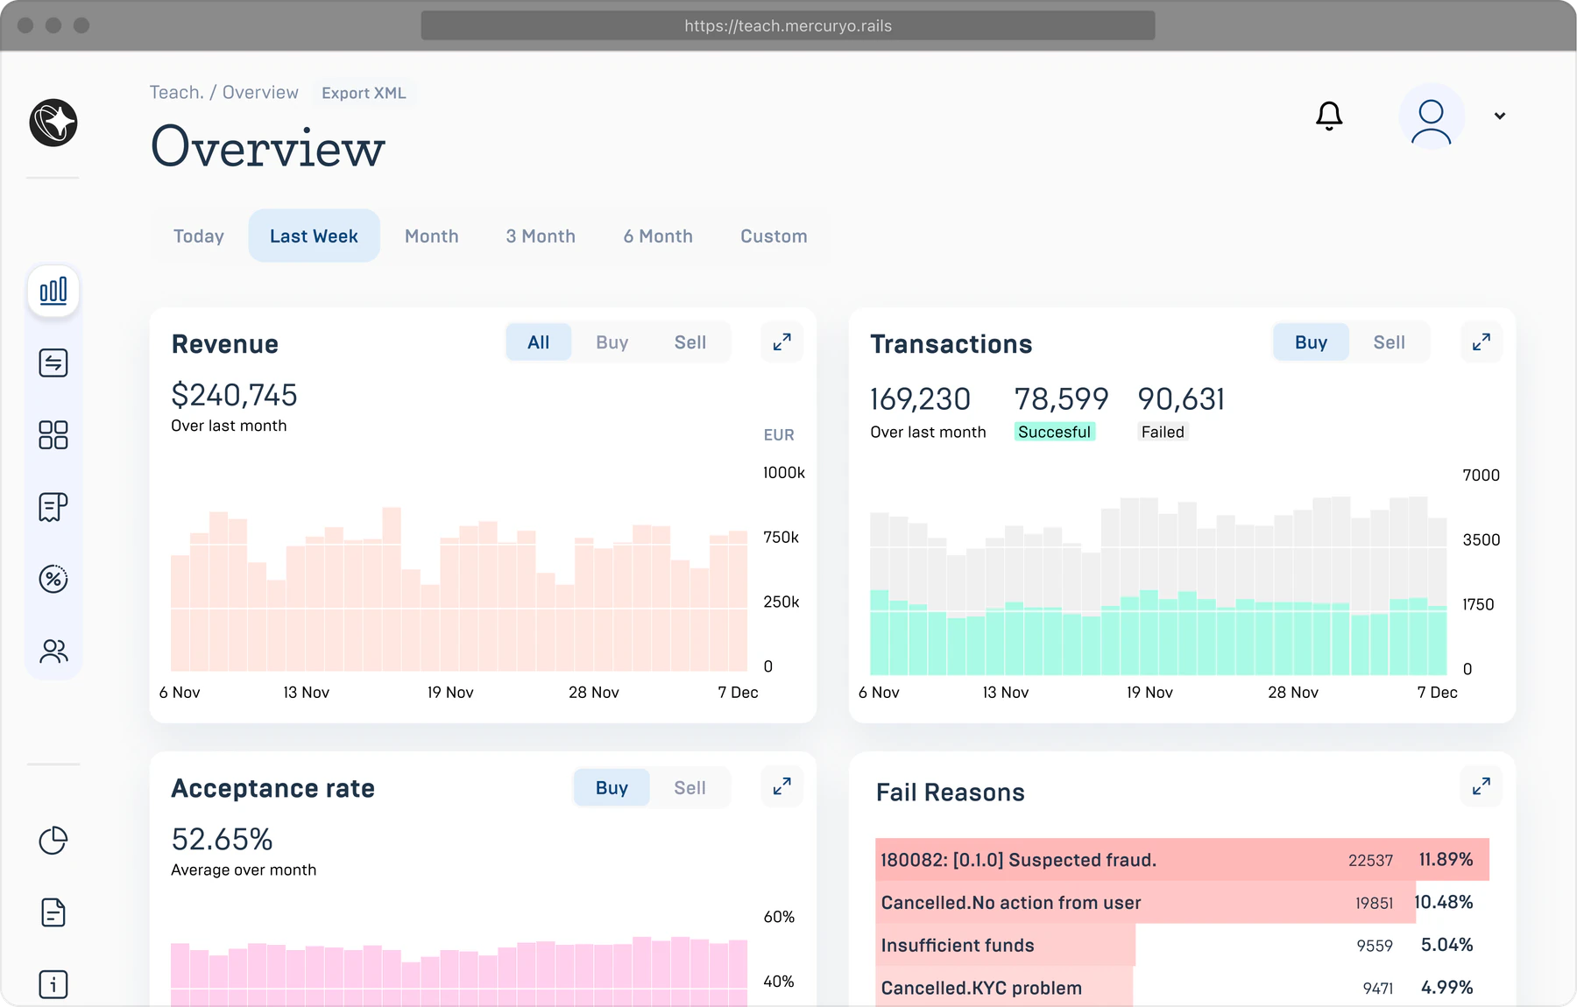Select Sell filter in Revenue card
This screenshot has width=1577, height=1007.
point(690,342)
